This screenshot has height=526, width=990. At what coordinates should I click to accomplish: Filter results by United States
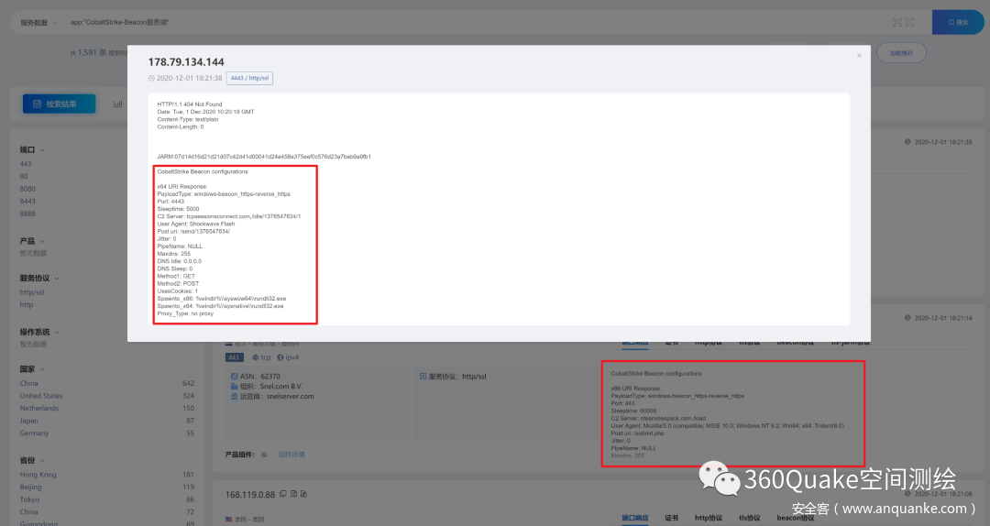41,396
